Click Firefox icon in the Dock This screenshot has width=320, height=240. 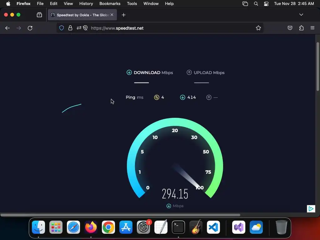(91, 227)
